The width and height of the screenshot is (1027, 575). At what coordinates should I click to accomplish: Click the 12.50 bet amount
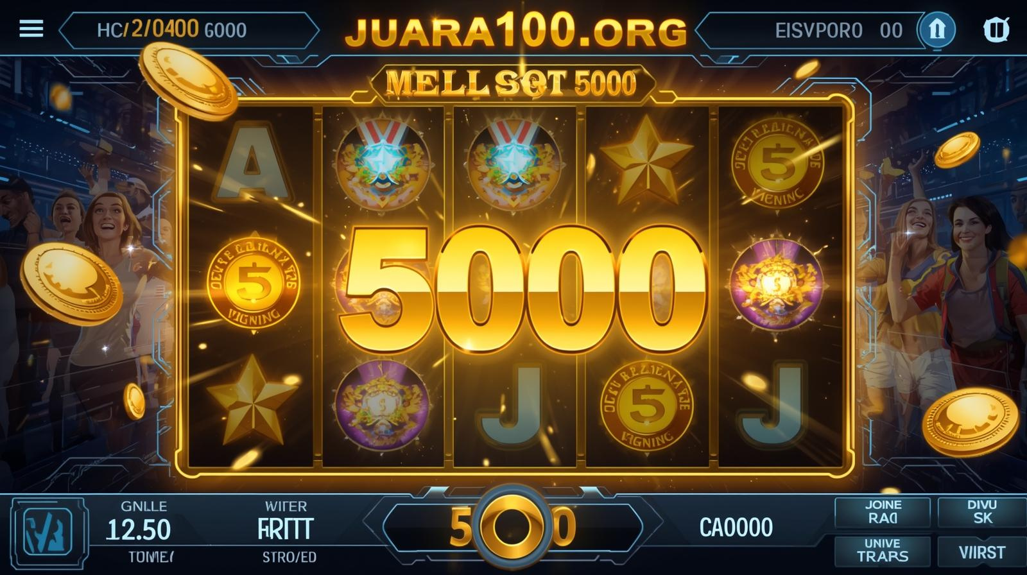point(138,530)
